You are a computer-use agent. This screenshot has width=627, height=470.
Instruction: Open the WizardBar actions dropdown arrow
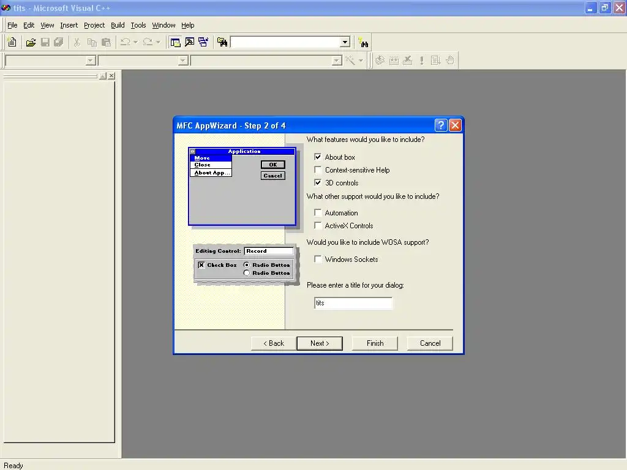coord(361,61)
